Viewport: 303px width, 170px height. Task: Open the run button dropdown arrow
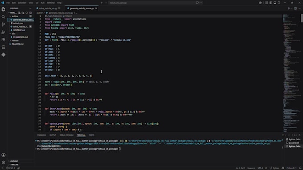coord(291,8)
